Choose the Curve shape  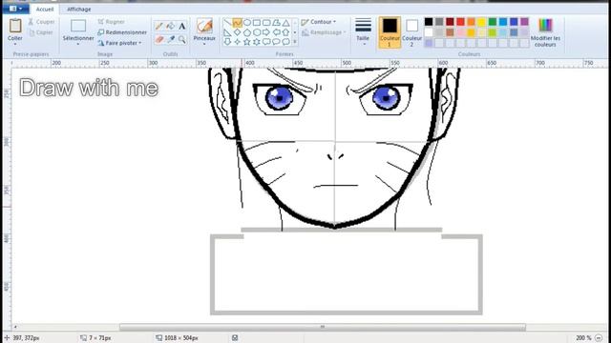pos(237,23)
